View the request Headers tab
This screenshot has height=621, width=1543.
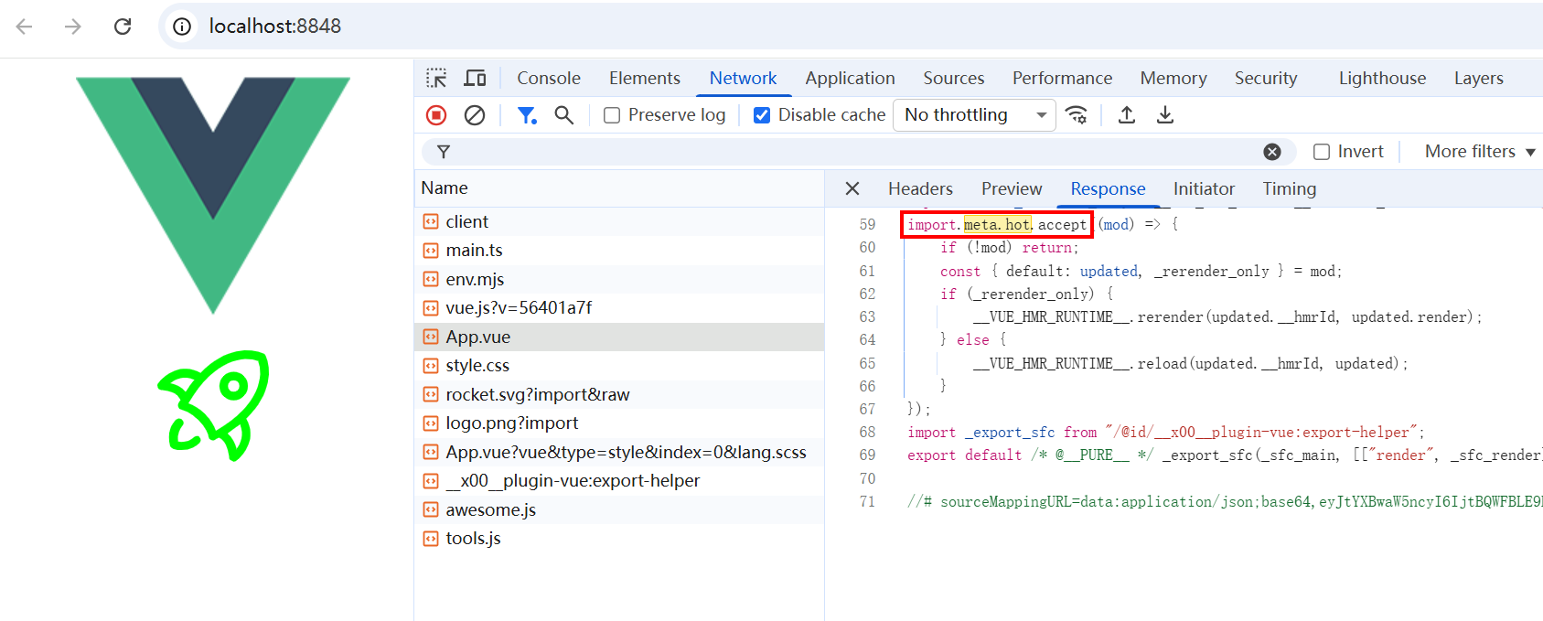pos(920,188)
